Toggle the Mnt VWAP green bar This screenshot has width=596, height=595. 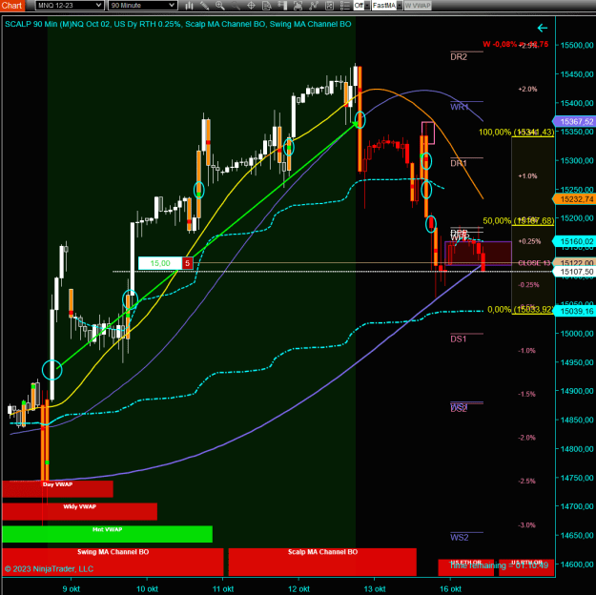point(107,534)
